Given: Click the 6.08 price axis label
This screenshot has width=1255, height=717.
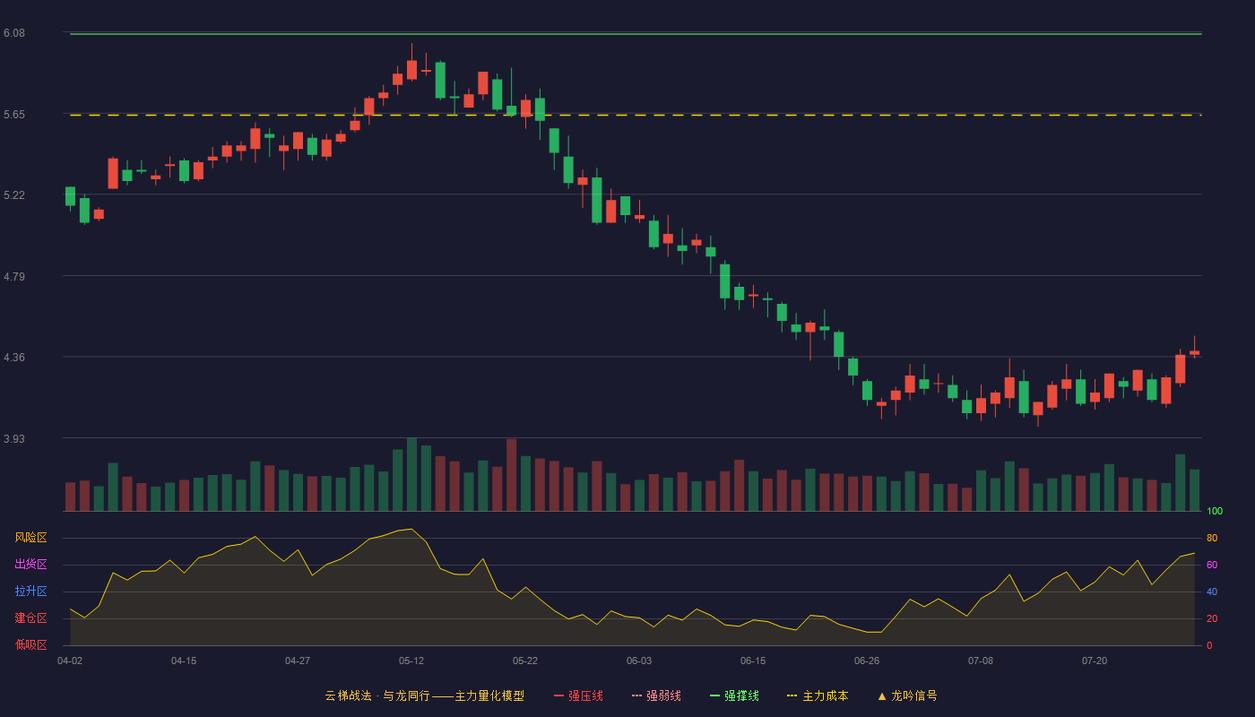Looking at the screenshot, I should pyautogui.click(x=14, y=33).
